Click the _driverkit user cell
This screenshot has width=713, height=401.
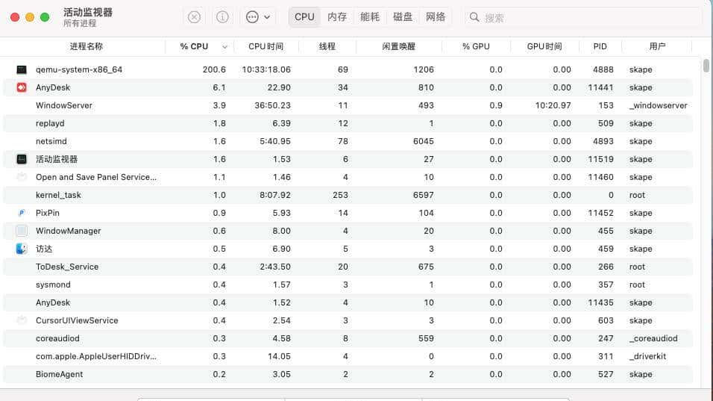647,356
